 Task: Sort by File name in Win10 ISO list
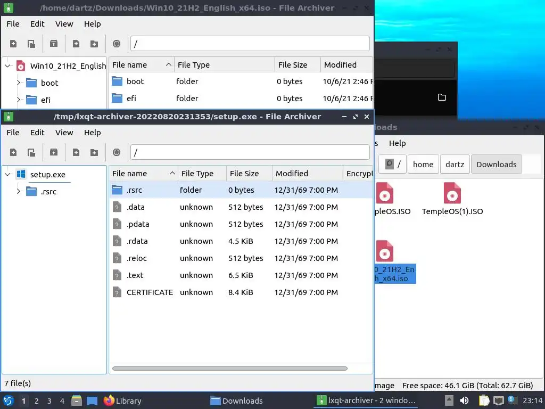[x=142, y=64]
